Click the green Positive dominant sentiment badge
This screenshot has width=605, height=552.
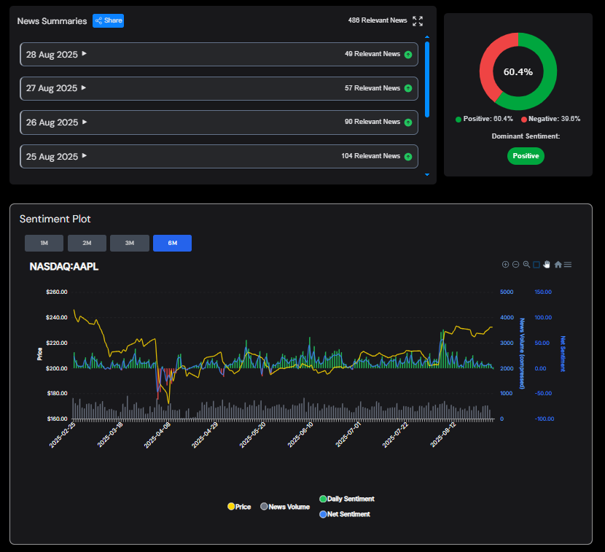tap(526, 156)
